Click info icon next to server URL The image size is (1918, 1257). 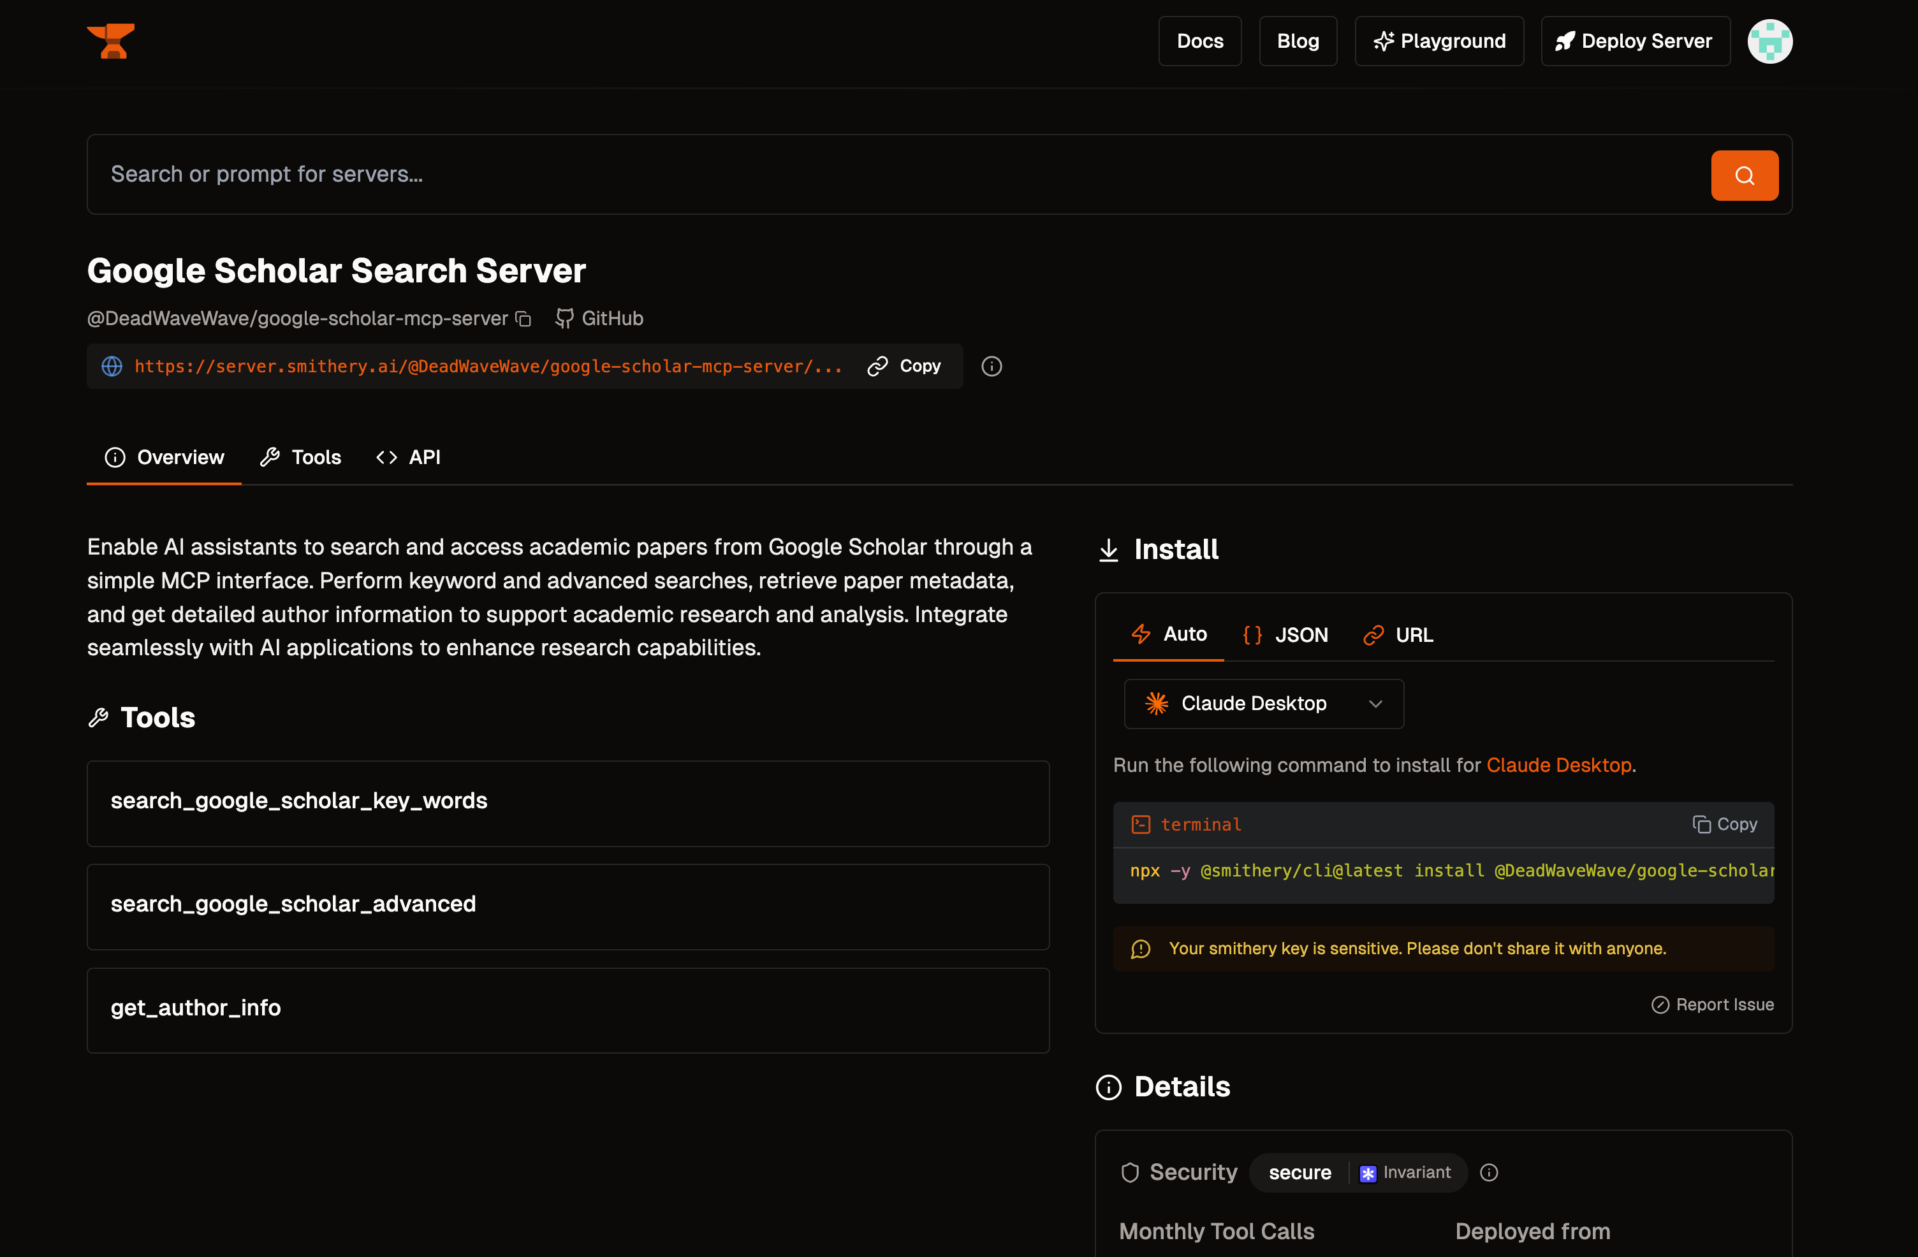pos(992,367)
